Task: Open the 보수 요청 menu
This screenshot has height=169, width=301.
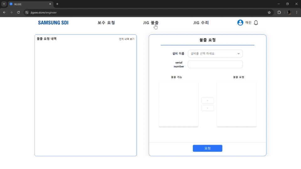Action: [x=106, y=23]
